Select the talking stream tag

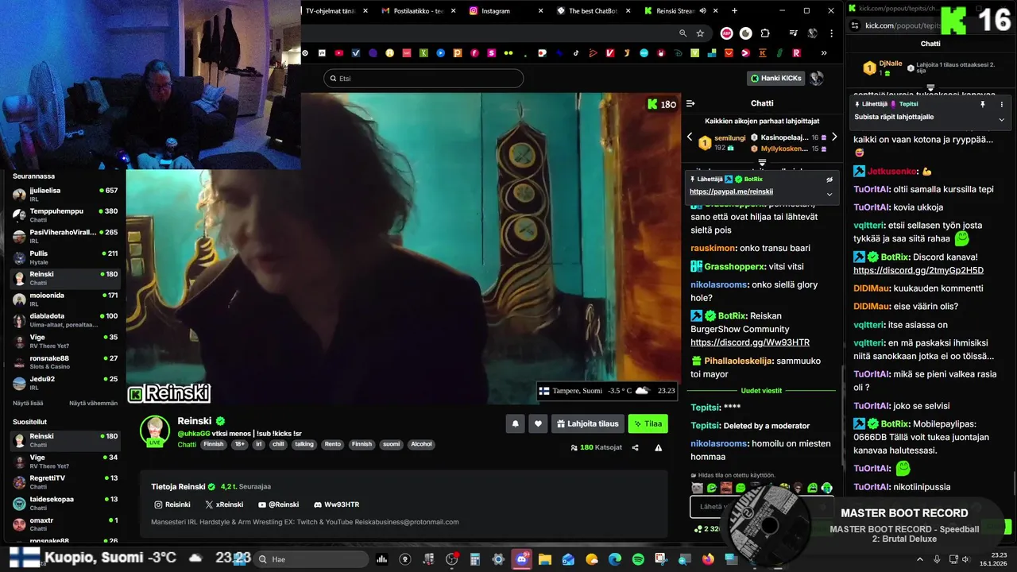point(304,444)
